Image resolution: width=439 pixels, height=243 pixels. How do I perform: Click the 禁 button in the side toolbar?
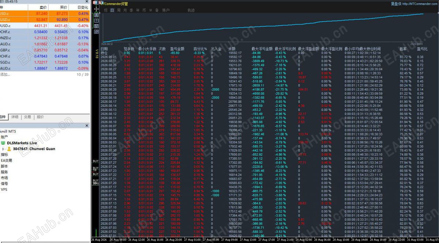(96, 26)
